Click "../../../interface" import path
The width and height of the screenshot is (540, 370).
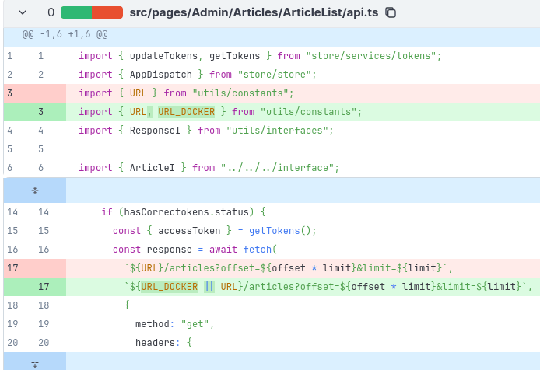click(x=278, y=168)
